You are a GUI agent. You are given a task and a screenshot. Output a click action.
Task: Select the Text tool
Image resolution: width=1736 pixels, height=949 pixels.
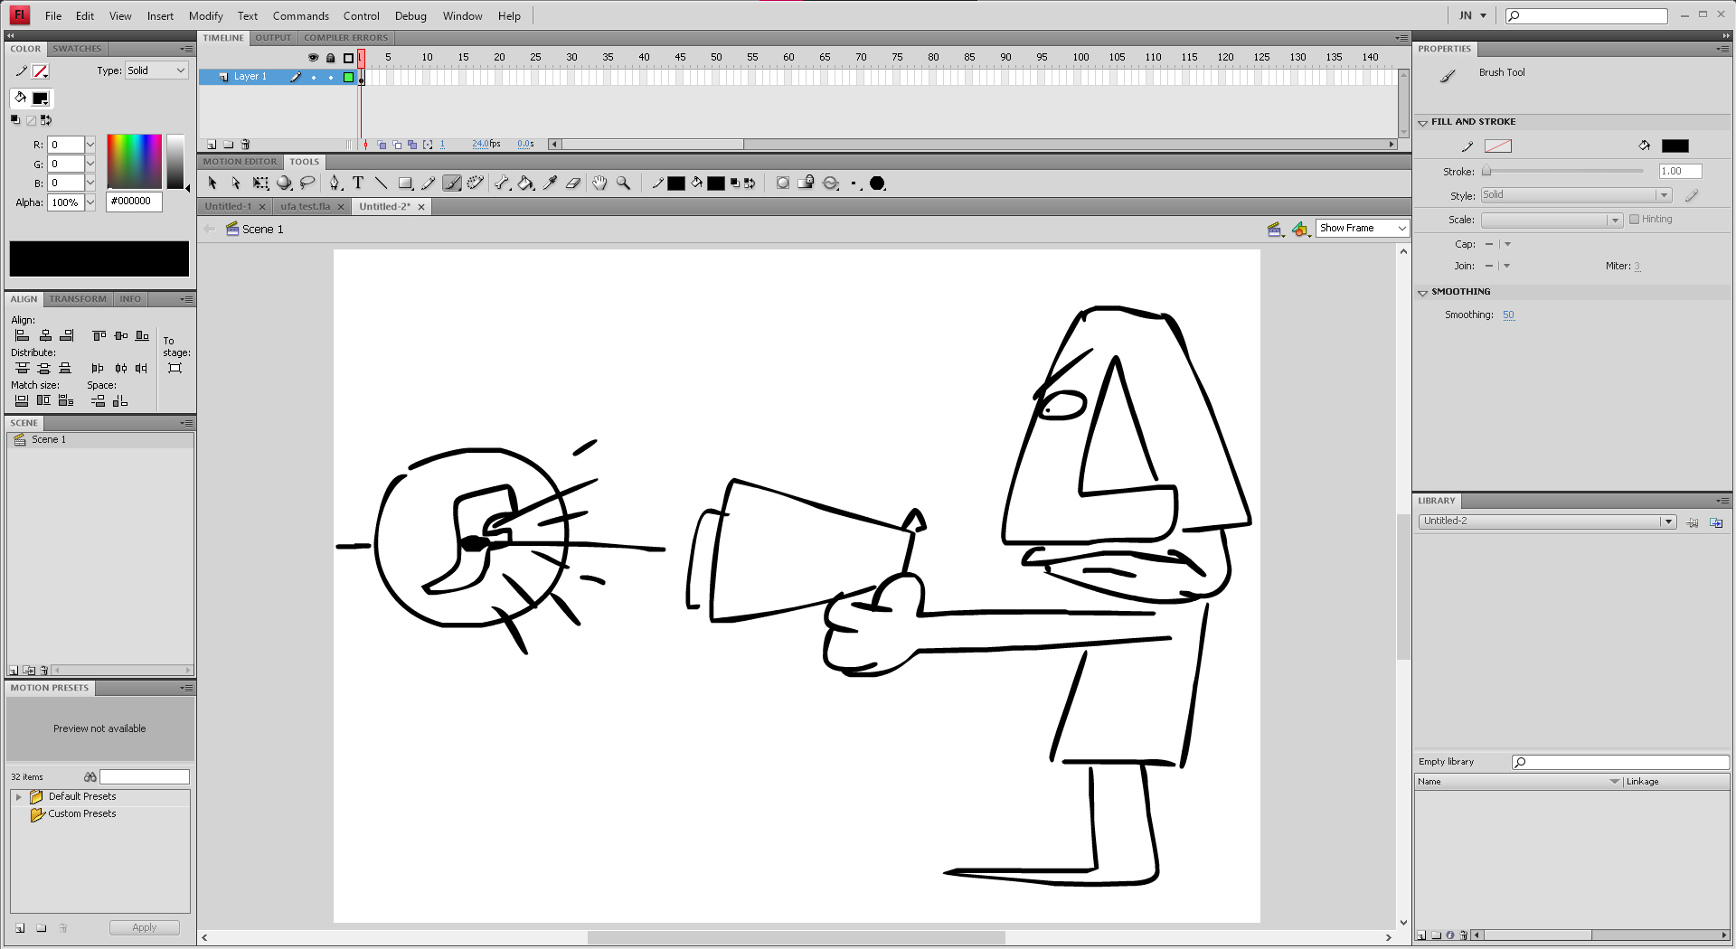point(358,183)
